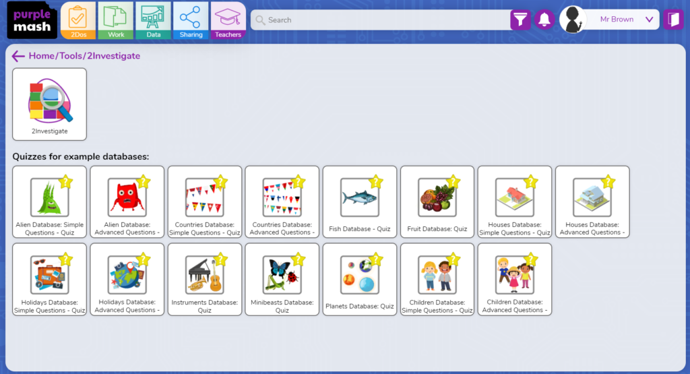Open the Purple Mash home logo
Viewport: 690px width, 374px height.
coord(32,20)
